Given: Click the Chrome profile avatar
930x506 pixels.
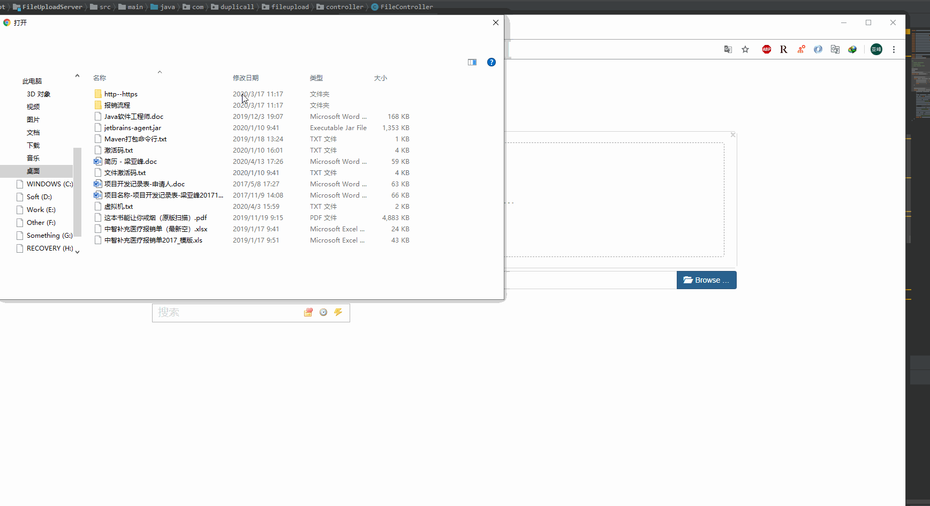Looking at the screenshot, I should 876,49.
